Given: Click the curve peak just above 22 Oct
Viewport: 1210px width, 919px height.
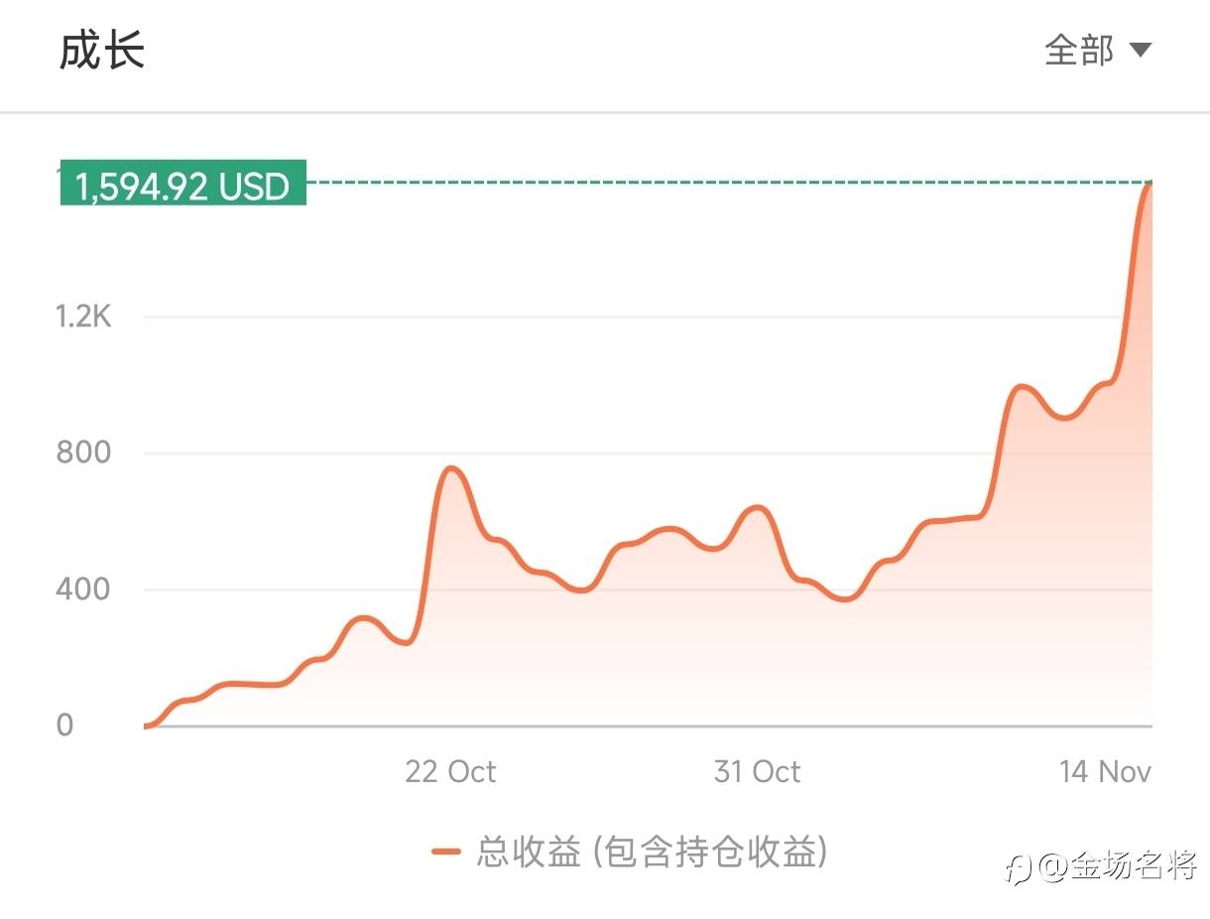Looking at the screenshot, I should 451,468.
